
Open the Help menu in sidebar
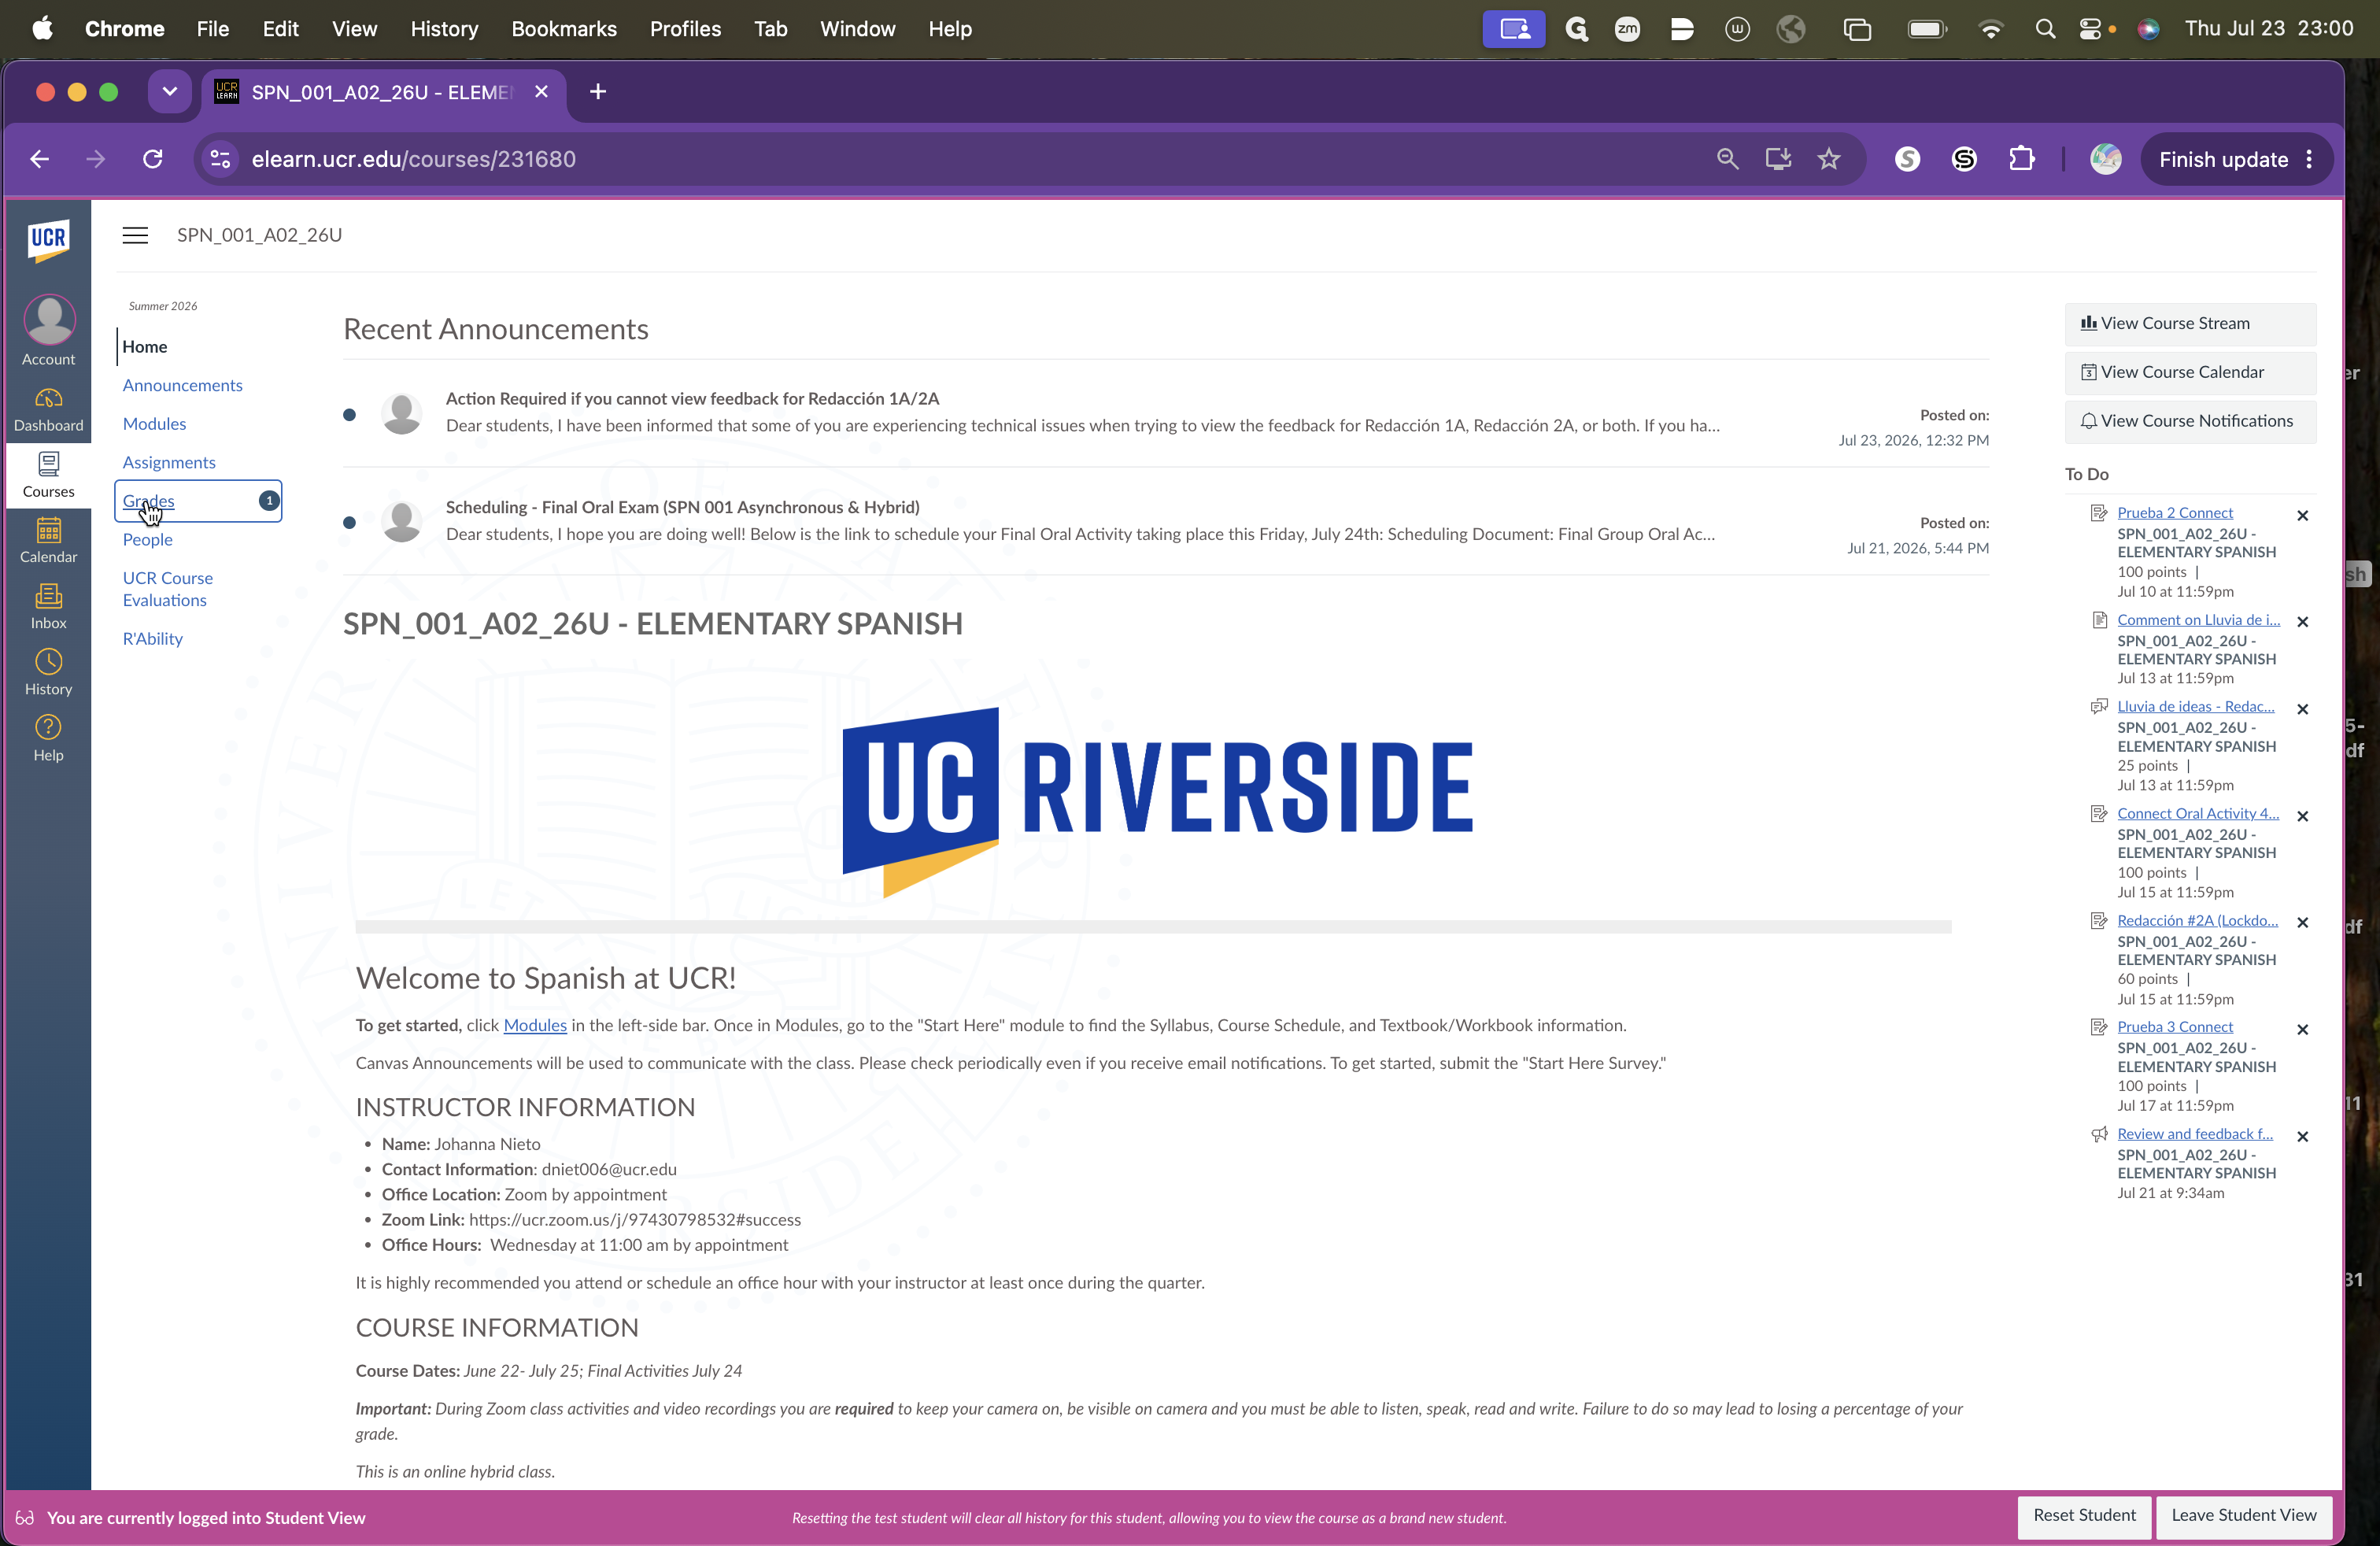(x=48, y=739)
